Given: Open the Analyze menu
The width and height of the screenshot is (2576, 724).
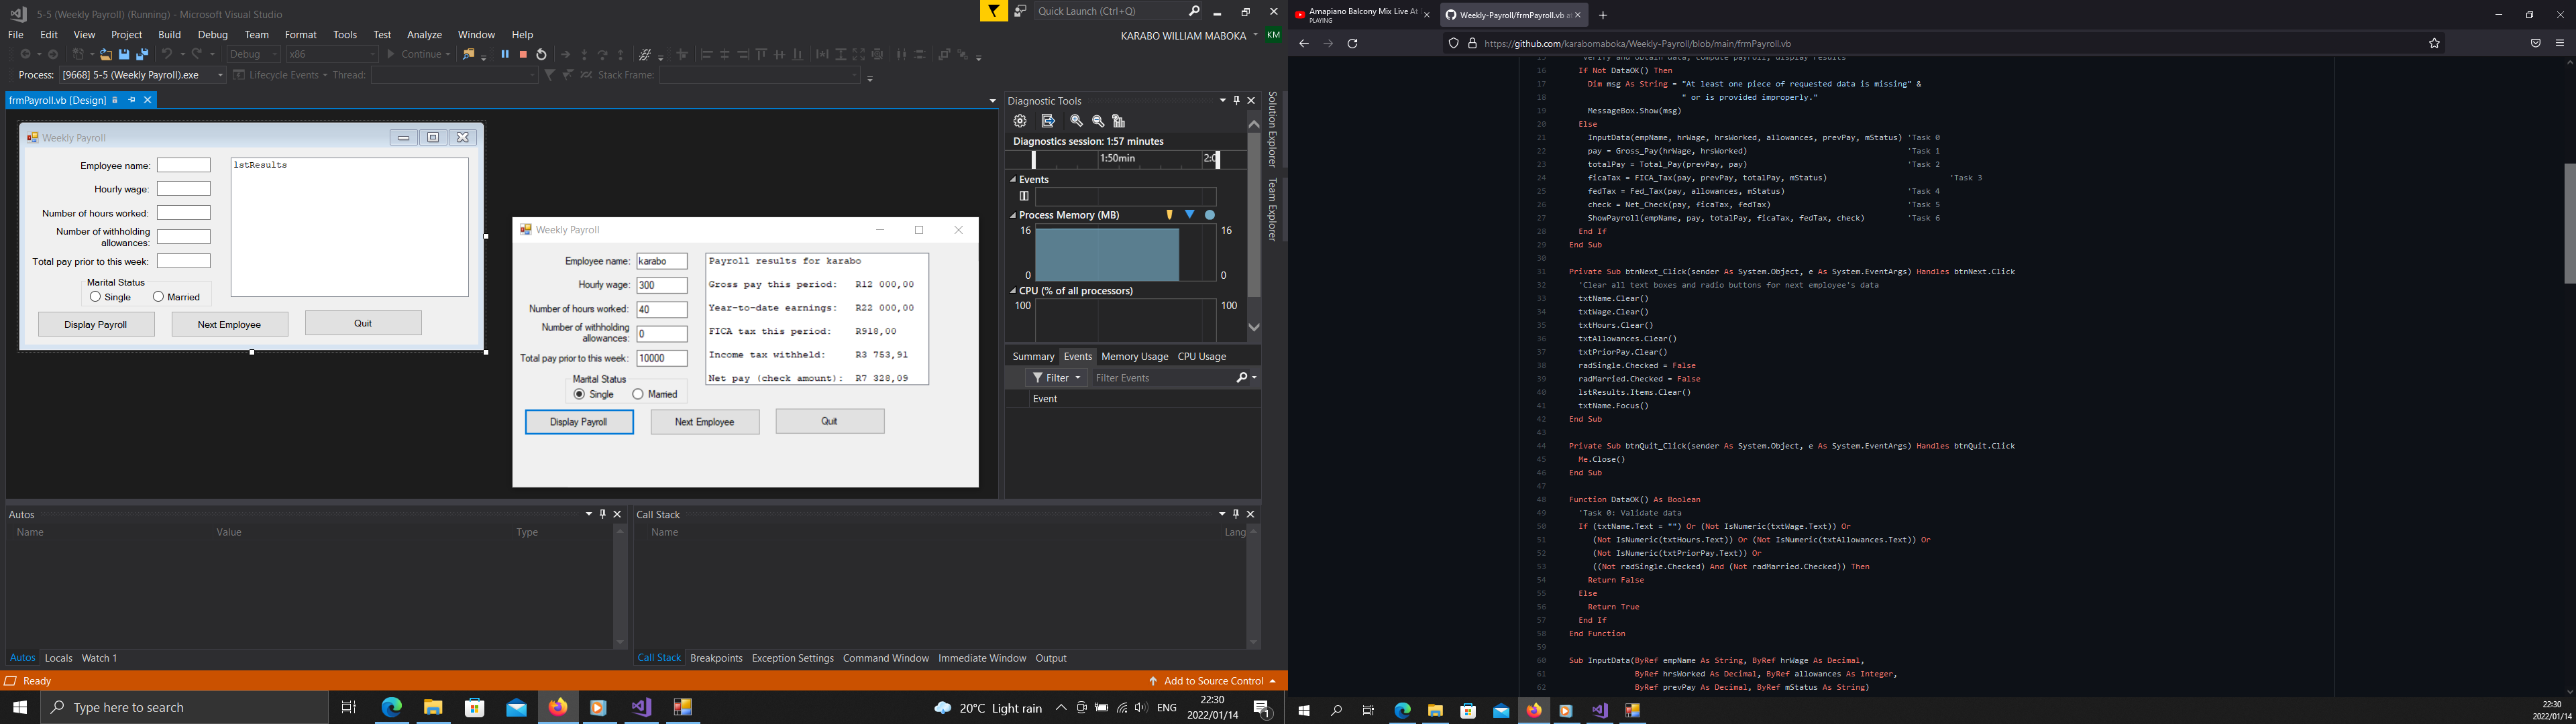Looking at the screenshot, I should tap(424, 34).
